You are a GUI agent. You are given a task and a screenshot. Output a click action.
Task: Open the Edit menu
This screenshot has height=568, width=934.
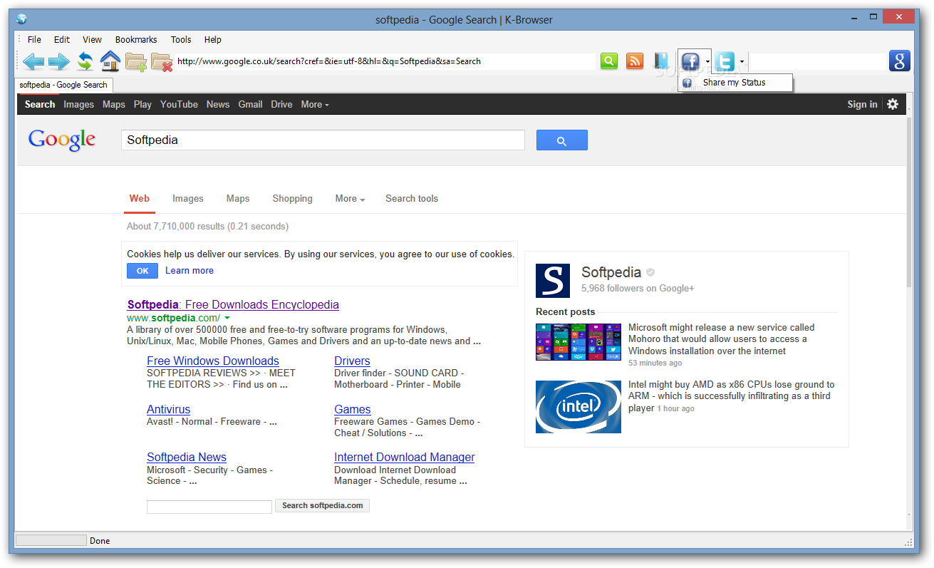[x=62, y=40]
